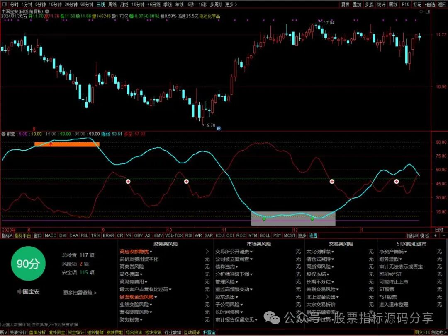Open F10 company info
448x336 pixels.
405,4
